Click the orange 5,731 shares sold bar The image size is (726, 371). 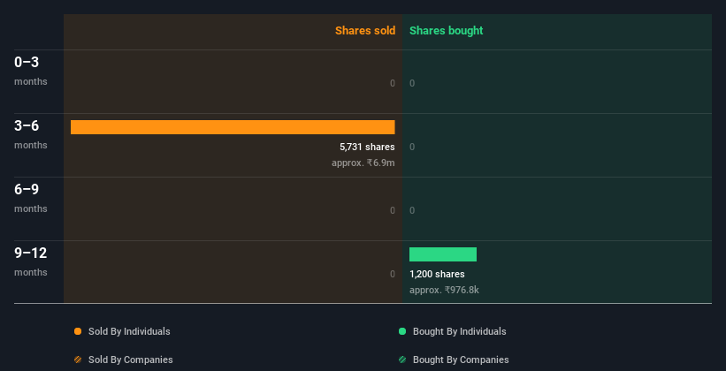tap(233, 127)
